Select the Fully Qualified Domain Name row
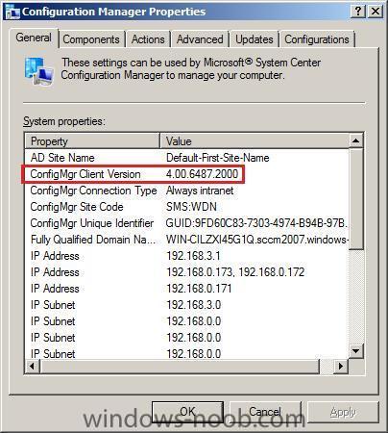The image size is (388, 433). tap(187, 240)
